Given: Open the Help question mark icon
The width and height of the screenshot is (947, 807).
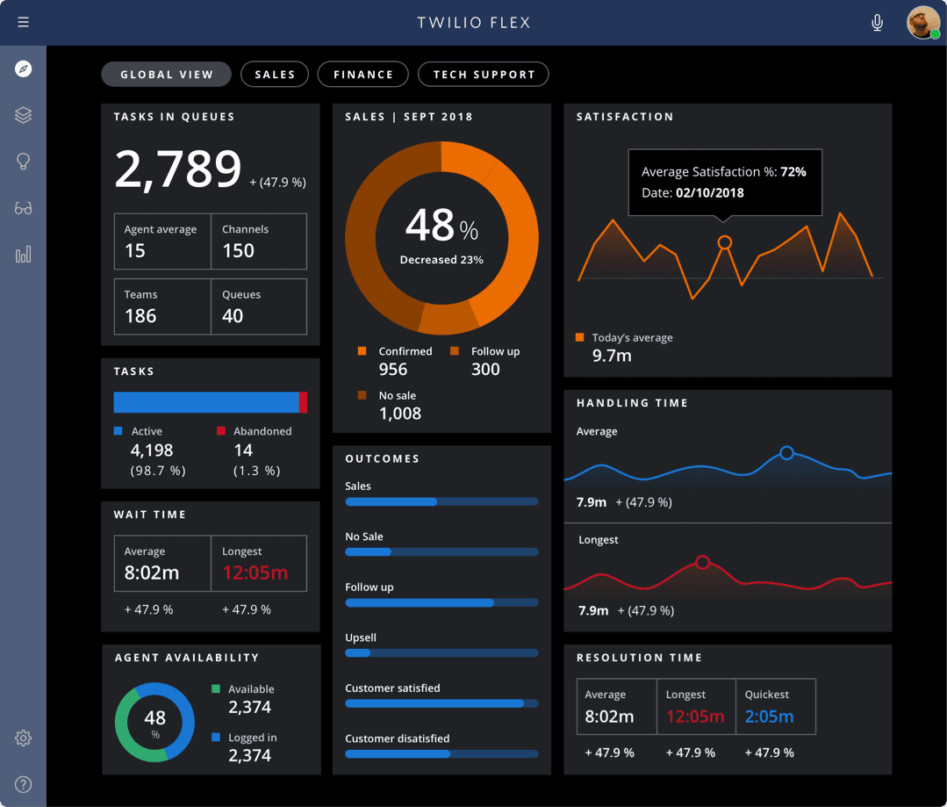Looking at the screenshot, I should coord(22,784).
